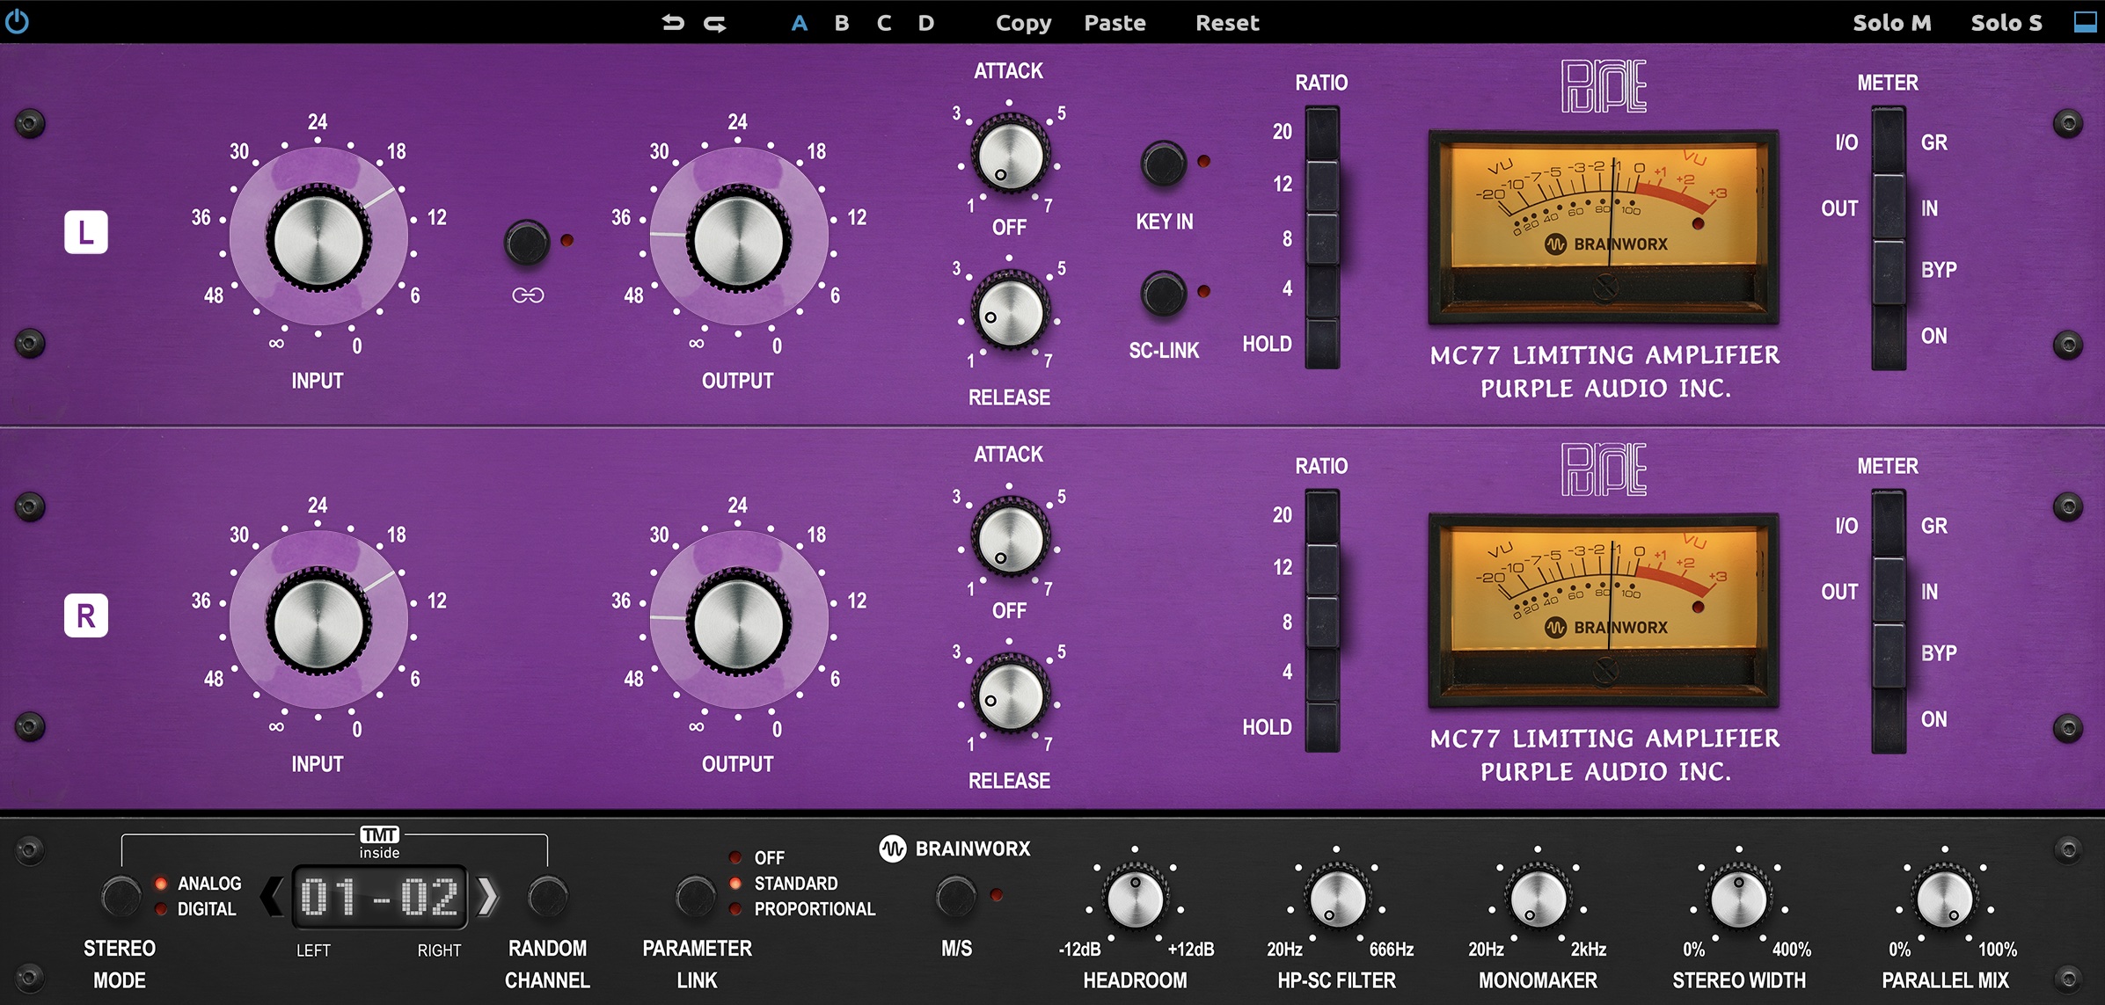The width and height of the screenshot is (2105, 1005).
Task: Toggle the plugin power button
Action: (x=17, y=21)
